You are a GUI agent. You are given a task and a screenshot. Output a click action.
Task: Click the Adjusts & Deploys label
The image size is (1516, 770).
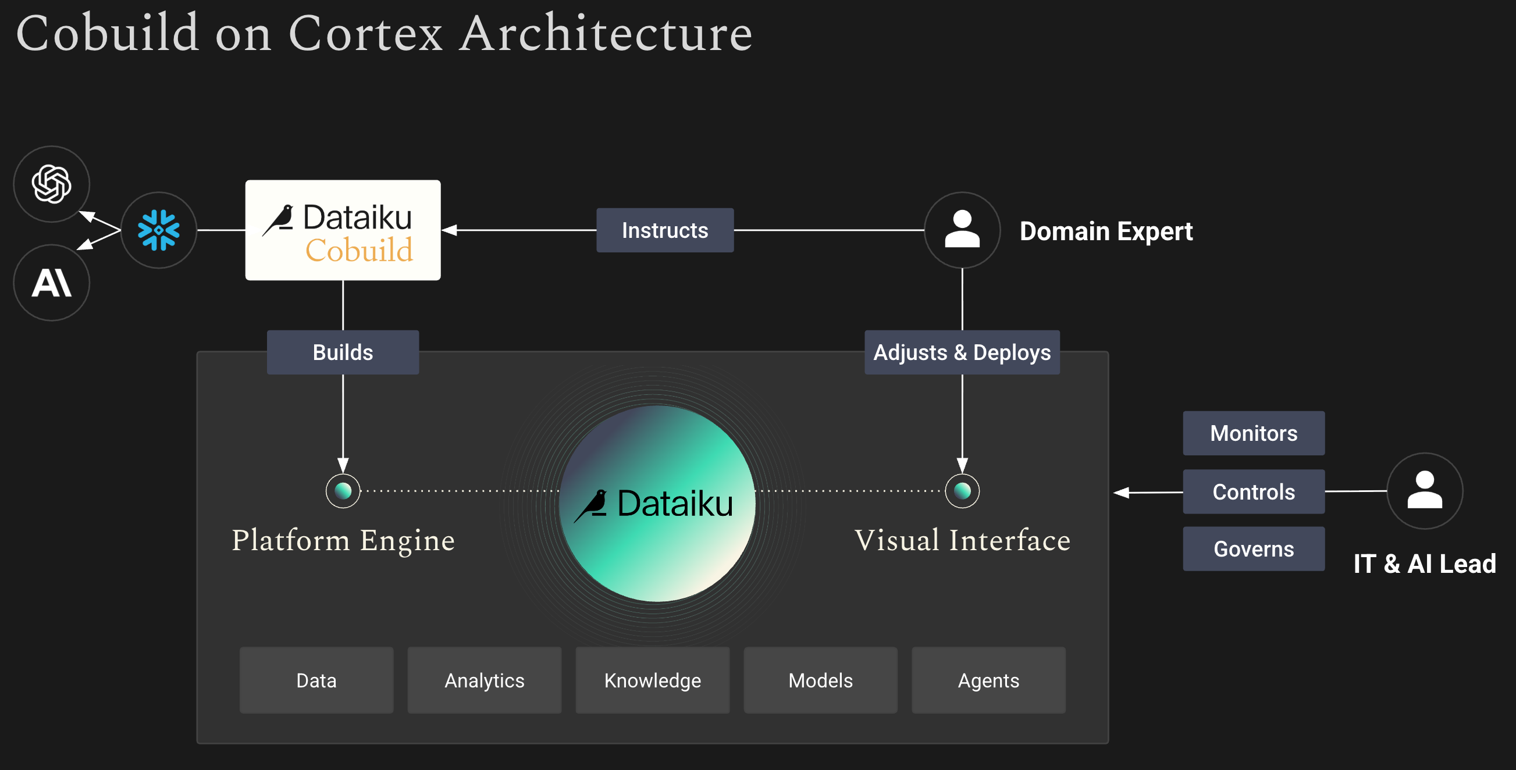coord(962,352)
